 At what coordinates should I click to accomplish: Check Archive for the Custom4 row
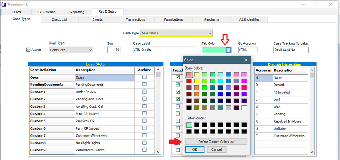(144, 113)
